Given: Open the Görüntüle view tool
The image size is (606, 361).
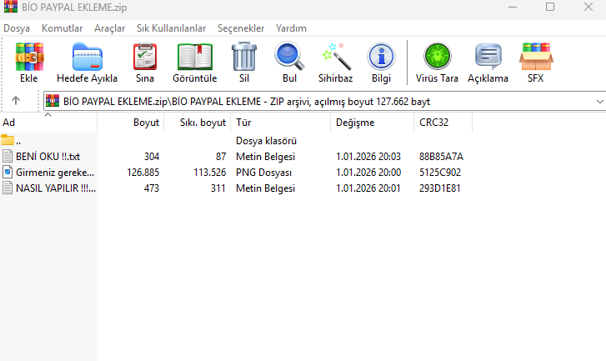Looking at the screenshot, I should [x=195, y=57].
